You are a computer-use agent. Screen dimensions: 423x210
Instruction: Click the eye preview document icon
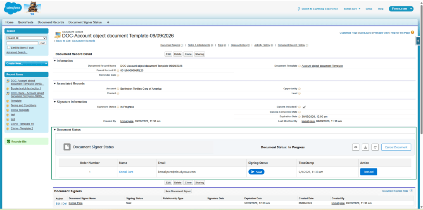356,147
